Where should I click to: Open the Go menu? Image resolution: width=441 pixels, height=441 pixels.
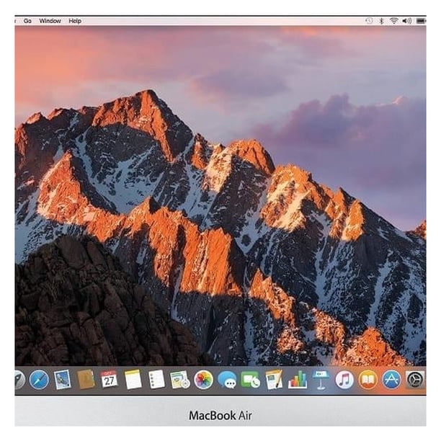27,21
